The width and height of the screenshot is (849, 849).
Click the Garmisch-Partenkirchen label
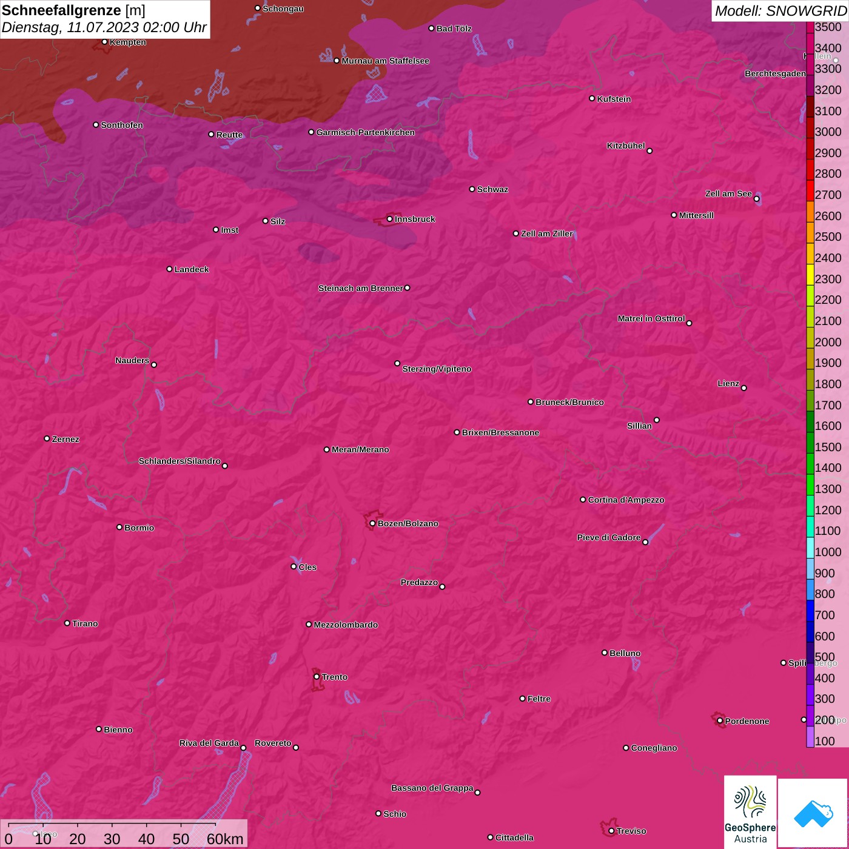(x=366, y=132)
